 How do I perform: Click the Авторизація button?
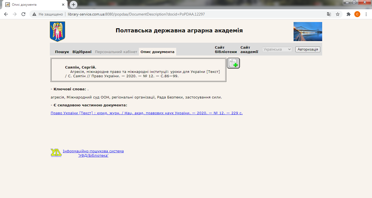click(x=308, y=49)
